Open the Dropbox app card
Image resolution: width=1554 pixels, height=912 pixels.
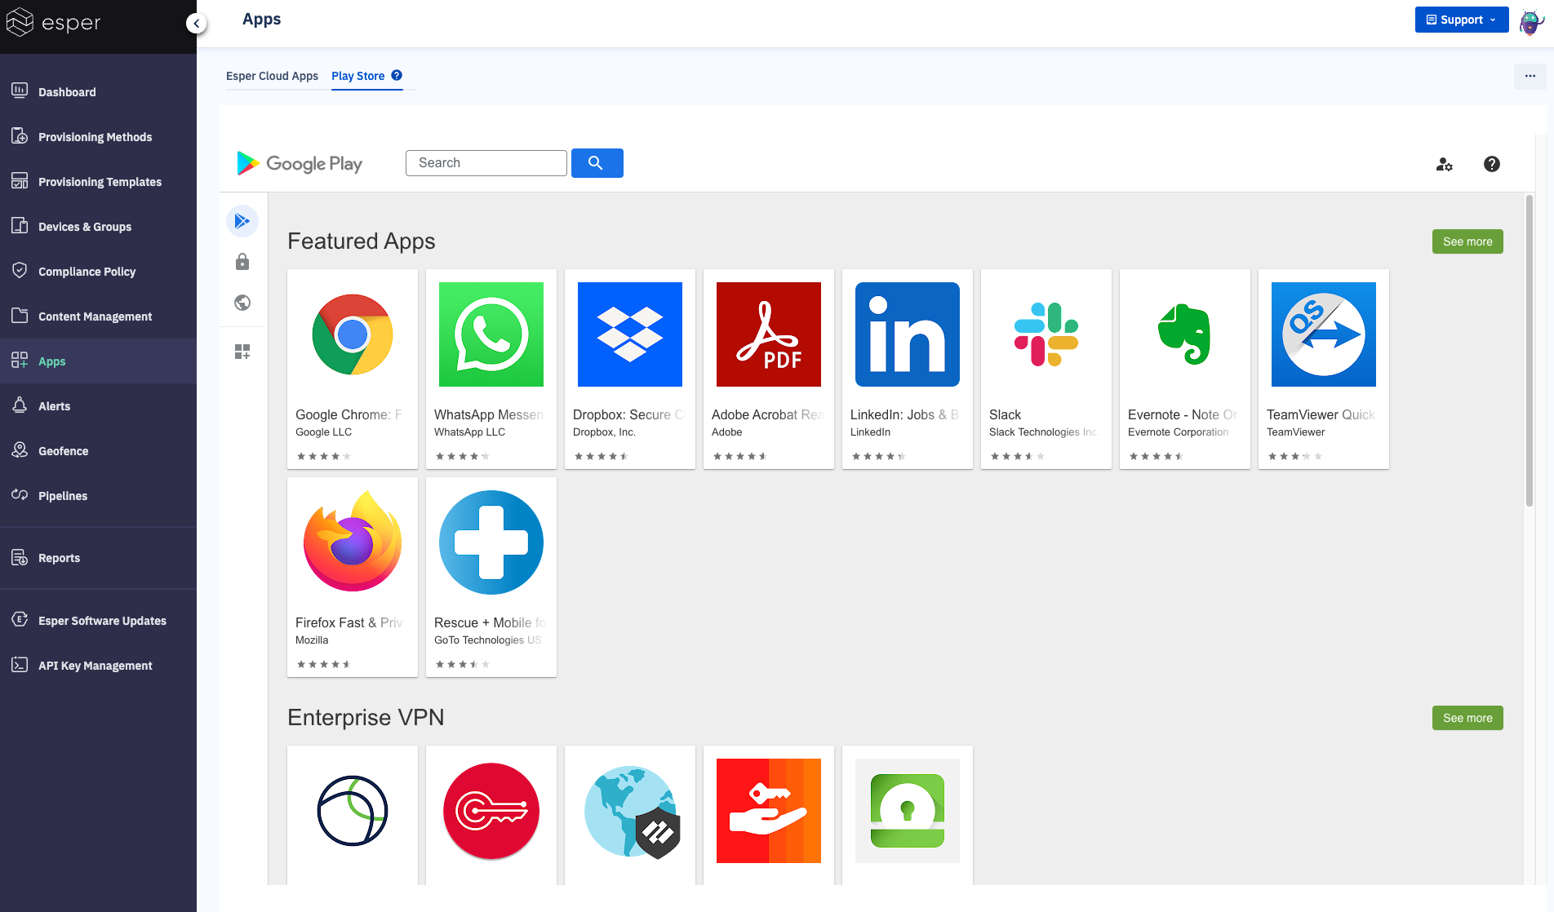[630, 369]
